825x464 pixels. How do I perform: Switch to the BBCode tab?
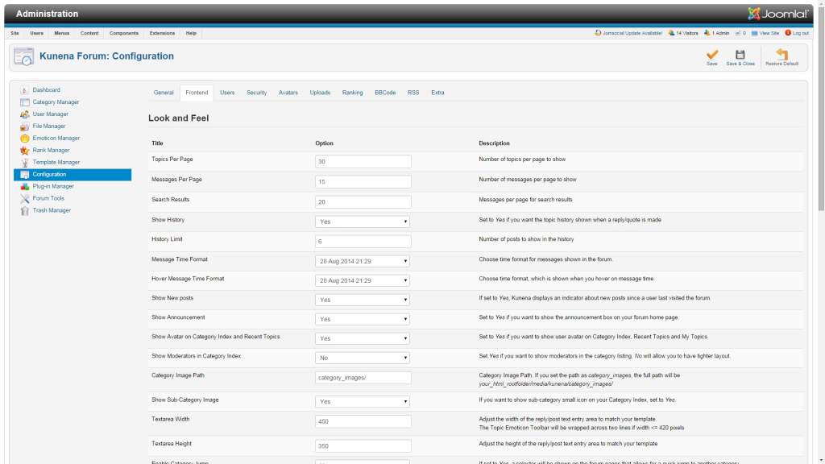tap(385, 93)
